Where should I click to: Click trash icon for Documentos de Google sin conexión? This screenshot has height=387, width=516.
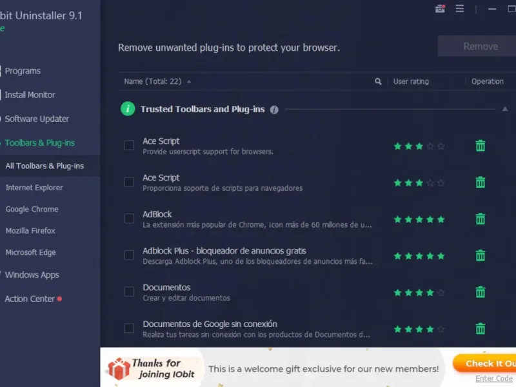point(480,328)
